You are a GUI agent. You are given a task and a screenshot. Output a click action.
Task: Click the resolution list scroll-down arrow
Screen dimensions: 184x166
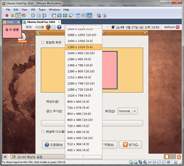click(x=83, y=157)
